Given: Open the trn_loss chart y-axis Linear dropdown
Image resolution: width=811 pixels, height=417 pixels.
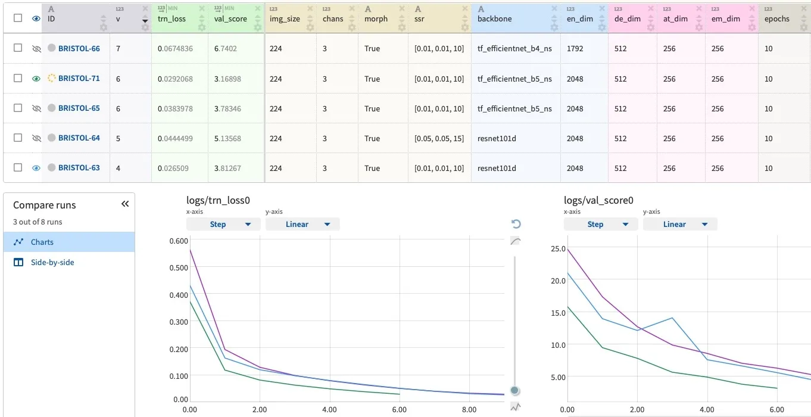Looking at the screenshot, I should pyautogui.click(x=302, y=225).
